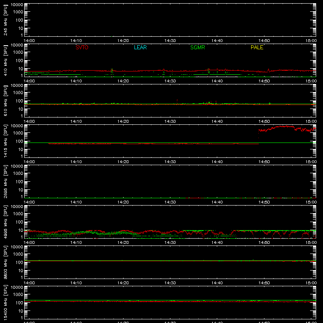Click 14:00 time label below 8800 MHz panel
The image size is (323, 323).
(29, 283)
